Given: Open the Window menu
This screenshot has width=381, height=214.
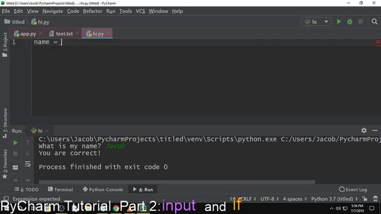Looking at the screenshot, I should point(158,11).
